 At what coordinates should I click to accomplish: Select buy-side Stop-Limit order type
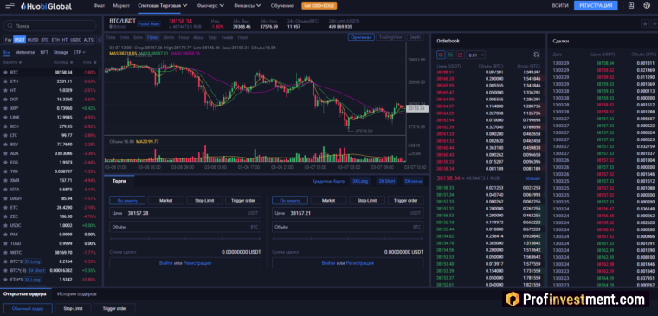pyautogui.click(x=204, y=201)
